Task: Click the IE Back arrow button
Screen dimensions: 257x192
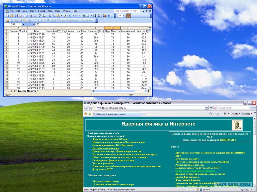Action: pos(86,108)
